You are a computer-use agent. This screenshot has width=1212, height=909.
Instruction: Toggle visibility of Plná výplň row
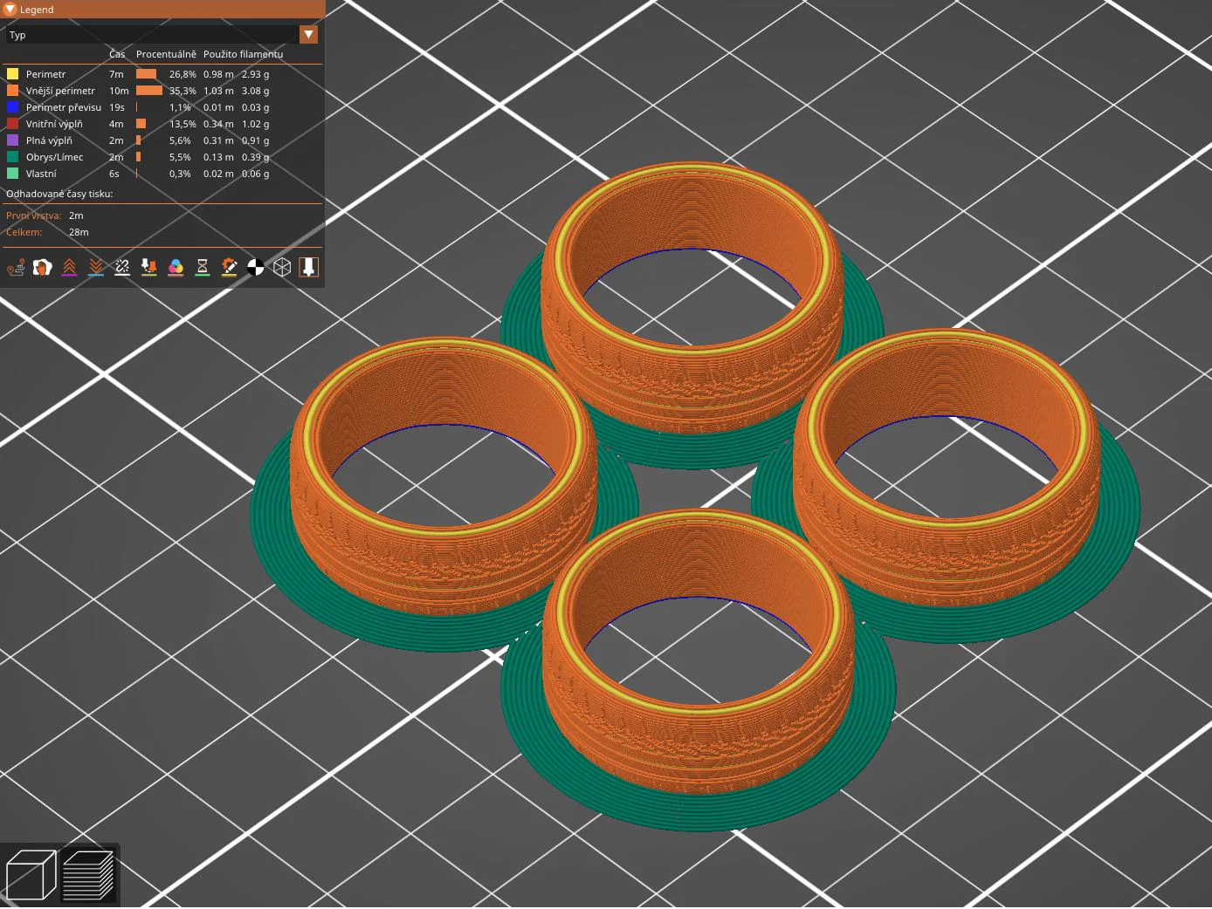point(162,140)
